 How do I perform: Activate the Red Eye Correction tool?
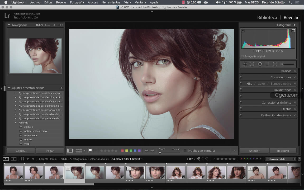pyautogui.click(x=260, y=64)
